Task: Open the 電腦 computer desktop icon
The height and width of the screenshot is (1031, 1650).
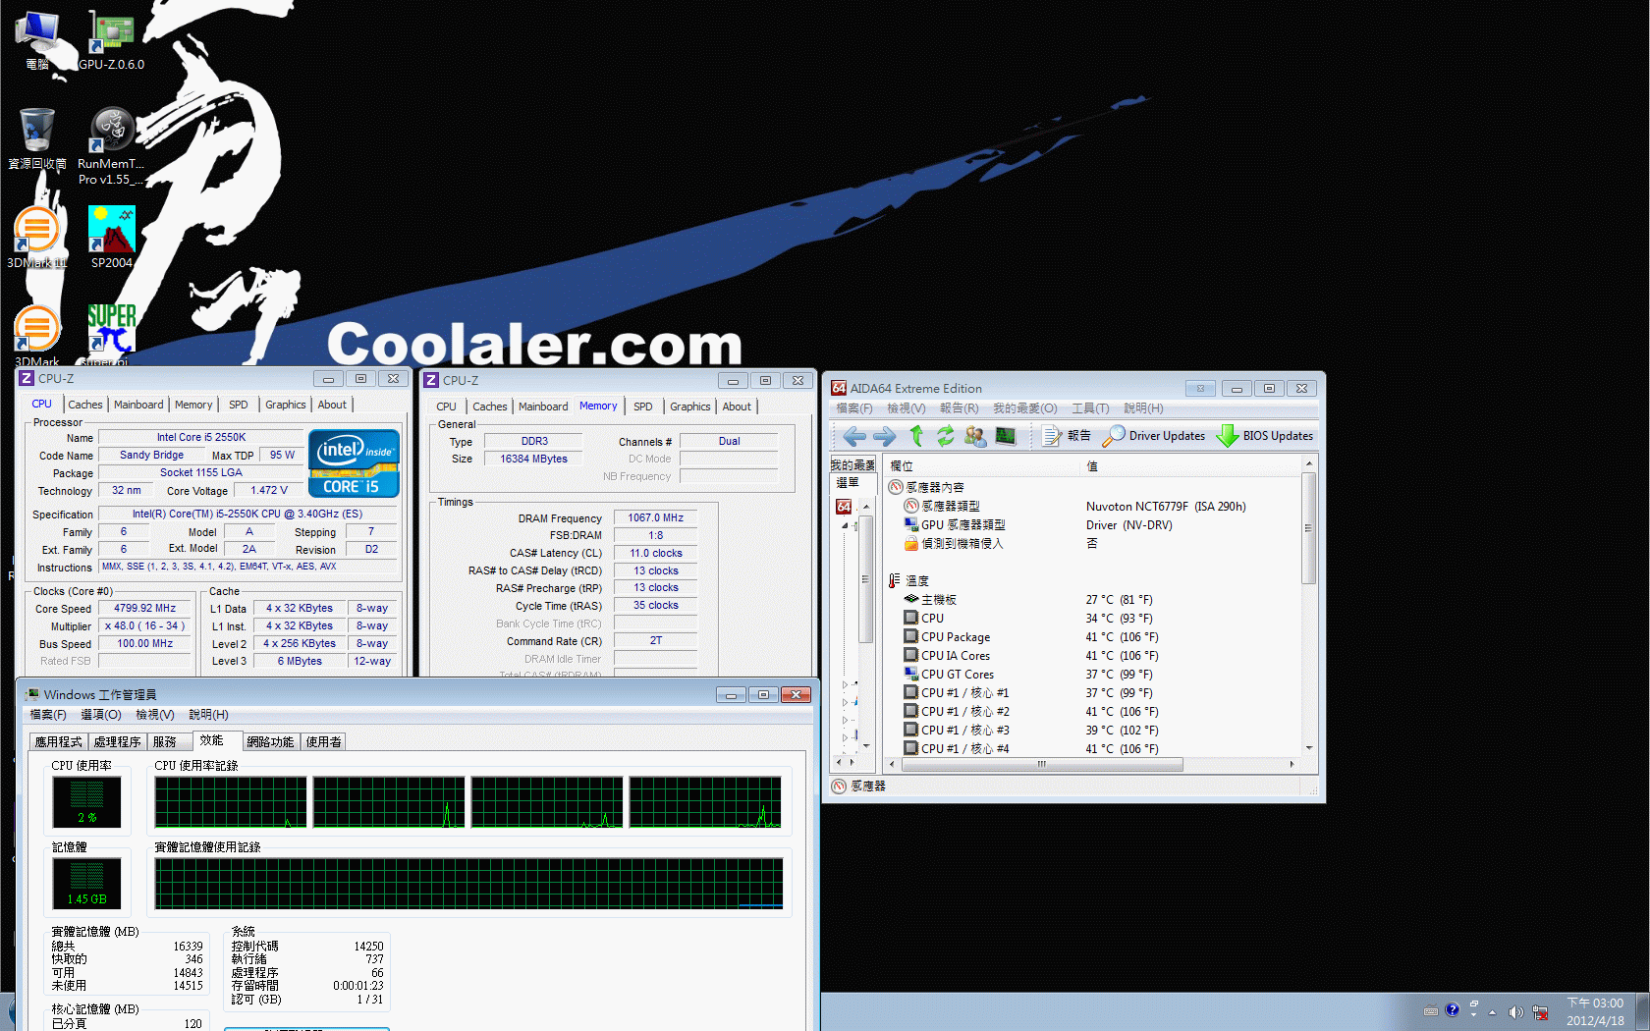Action: [x=37, y=41]
